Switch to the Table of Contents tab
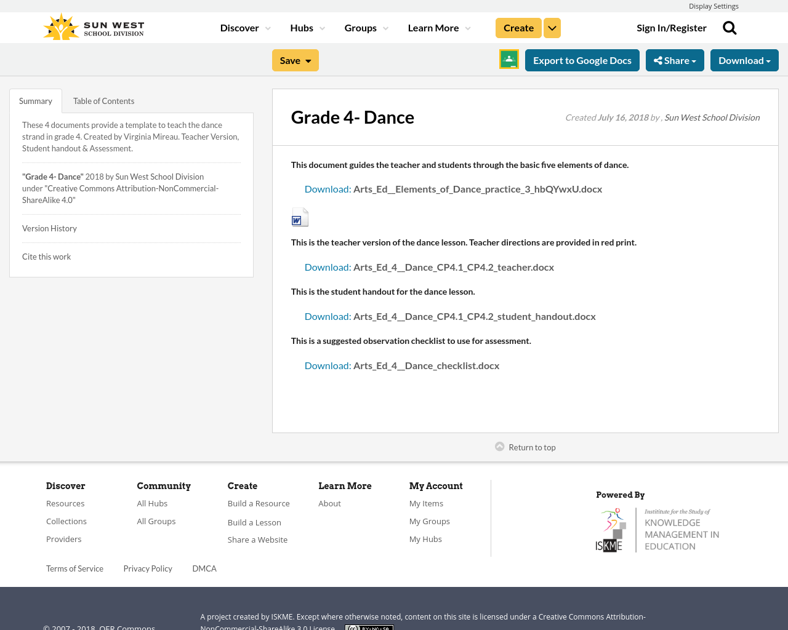This screenshot has width=788, height=630. 103,100
